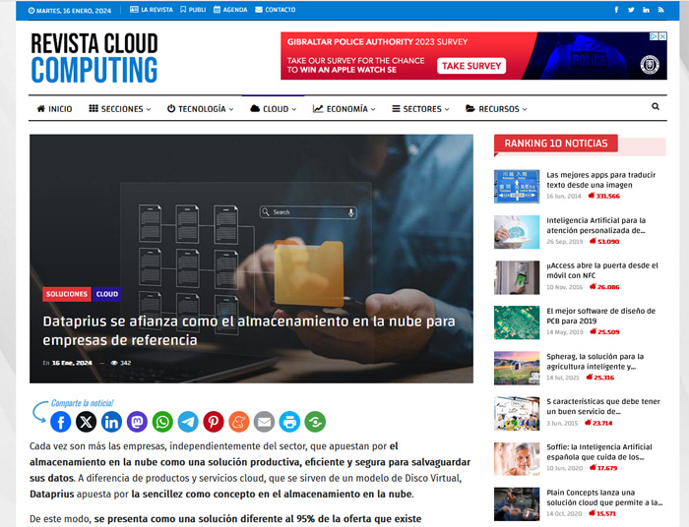Open 'µAccess abre la puerta' article
The height and width of the screenshot is (527, 689).
pos(602,270)
